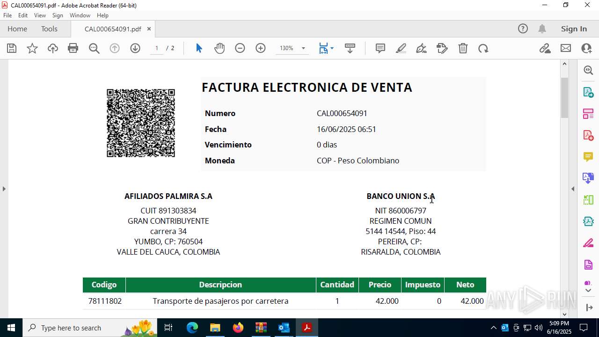Open the Windows Start menu
Viewport: 599px width, 337px height.
pyautogui.click(x=11, y=328)
